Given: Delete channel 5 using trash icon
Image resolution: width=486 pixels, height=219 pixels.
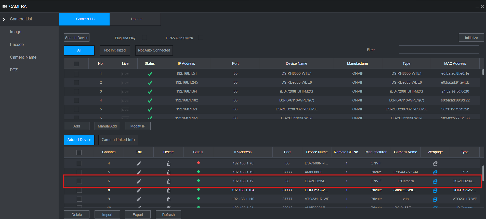Looking at the screenshot, I should click(168, 172).
